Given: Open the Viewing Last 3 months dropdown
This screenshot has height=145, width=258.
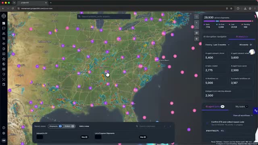Looking at the screenshot, I should 217,45.
